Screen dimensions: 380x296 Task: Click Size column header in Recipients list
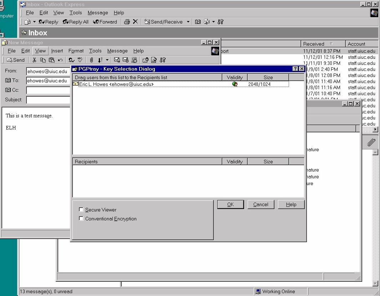point(268,162)
